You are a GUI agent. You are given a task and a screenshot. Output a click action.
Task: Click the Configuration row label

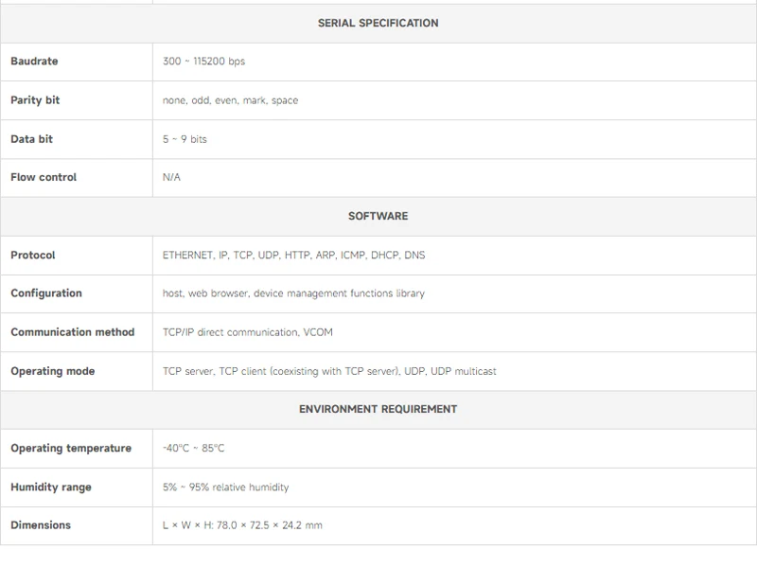[x=46, y=293]
